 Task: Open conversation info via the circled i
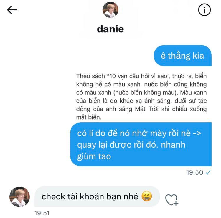pos(204,10)
